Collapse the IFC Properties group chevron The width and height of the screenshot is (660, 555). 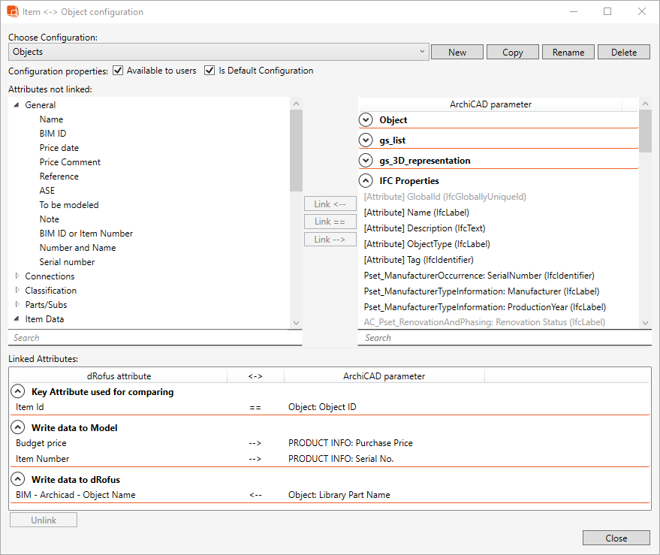(x=366, y=181)
